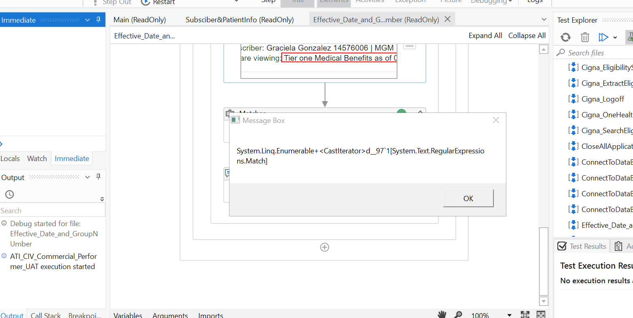Open the document tabs overflow chevron
The height and width of the screenshot is (318, 633).
(x=544, y=19)
